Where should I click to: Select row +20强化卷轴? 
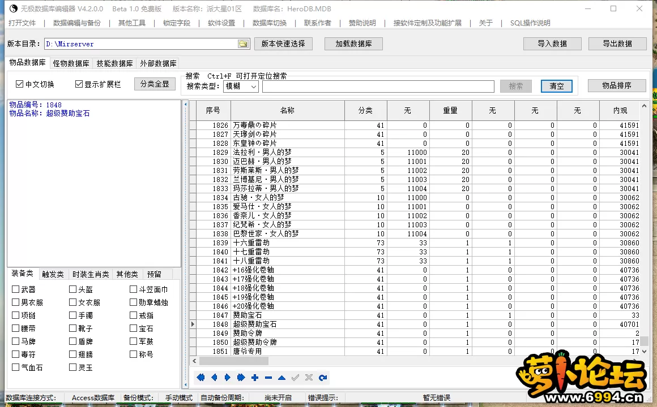415,306
